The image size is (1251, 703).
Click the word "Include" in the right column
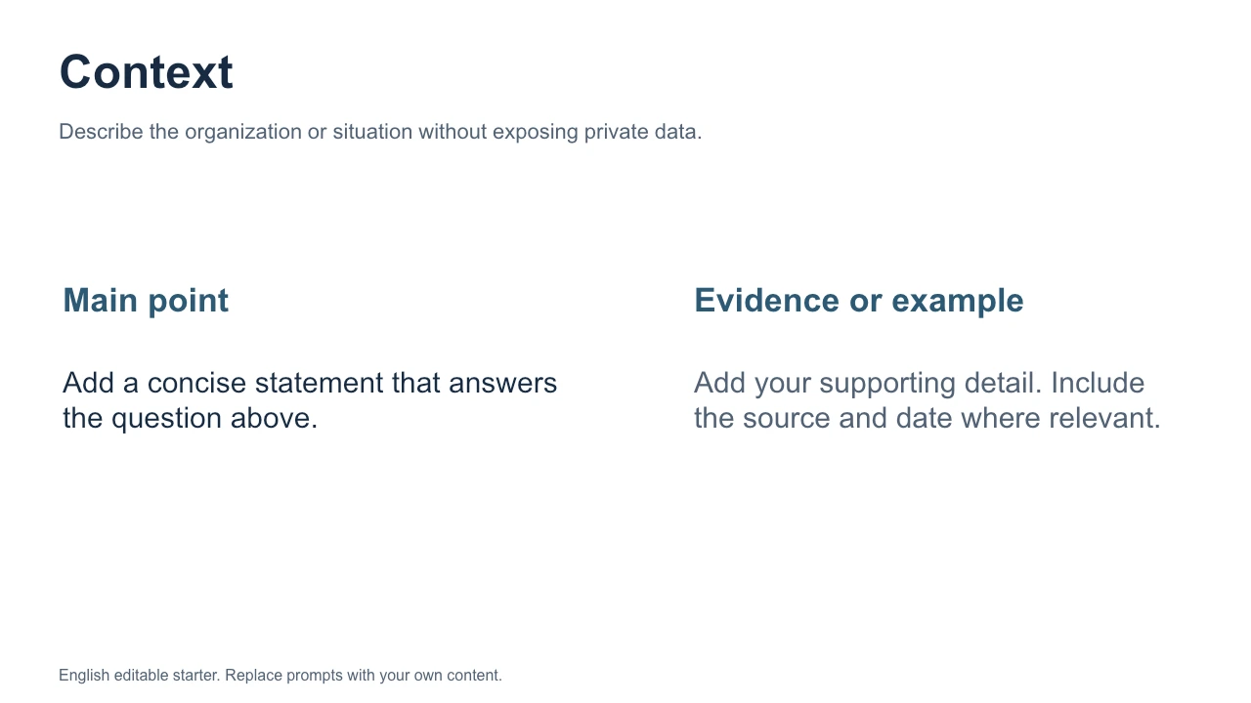point(1098,383)
